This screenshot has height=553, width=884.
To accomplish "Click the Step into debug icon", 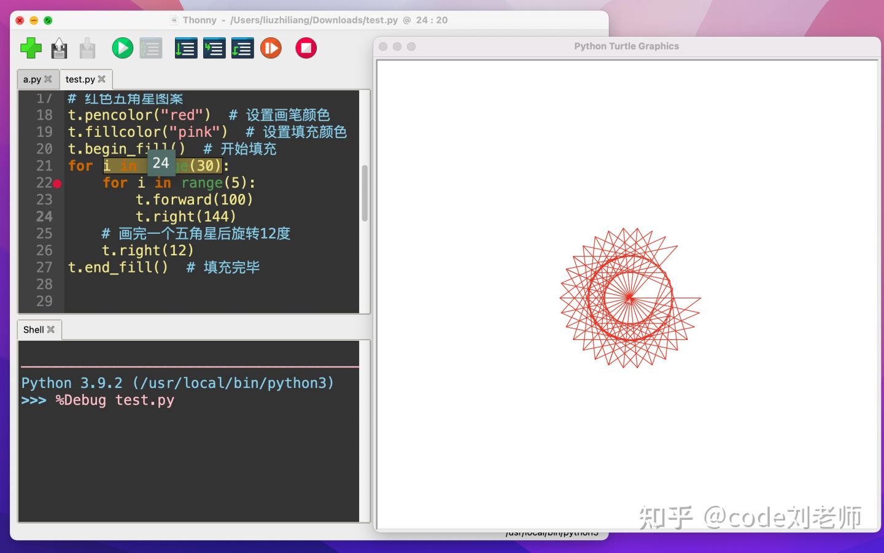I will (214, 48).
